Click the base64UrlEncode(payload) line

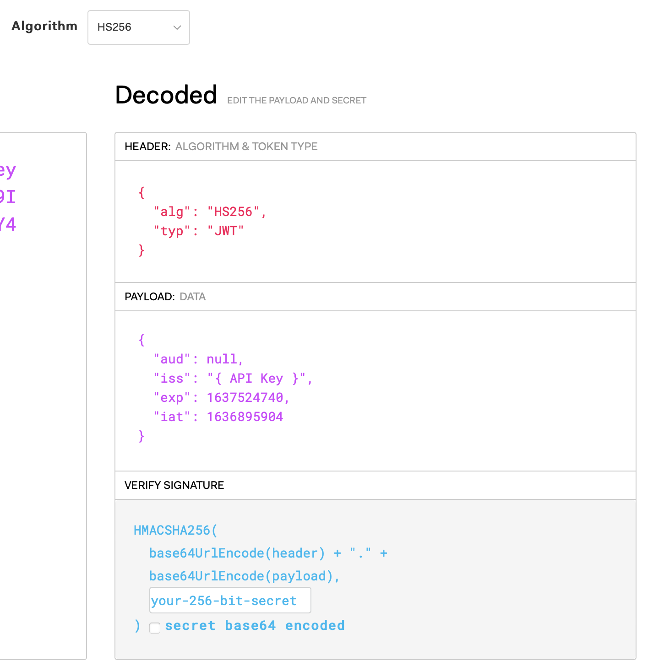tap(244, 576)
